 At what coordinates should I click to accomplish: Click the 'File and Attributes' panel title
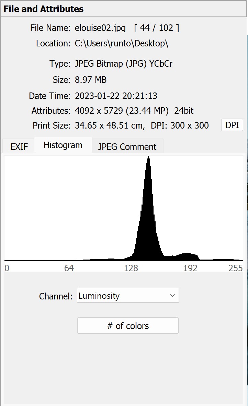tap(44, 9)
